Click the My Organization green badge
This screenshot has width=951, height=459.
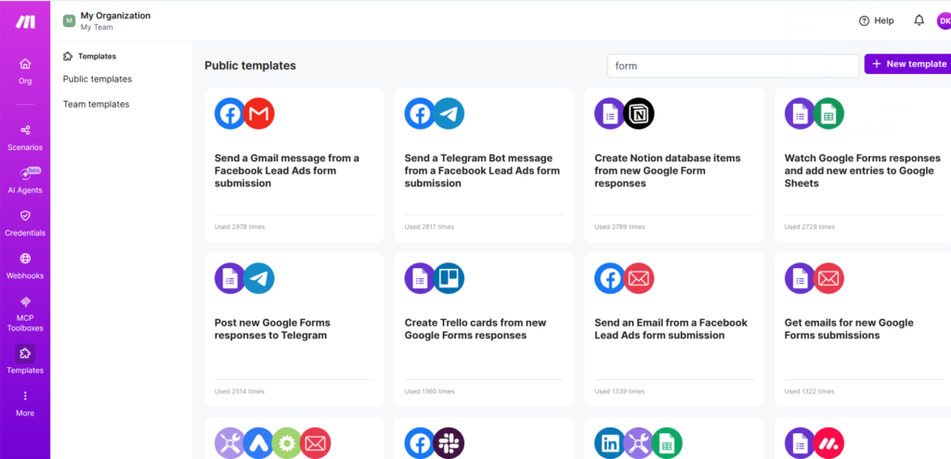pos(69,20)
